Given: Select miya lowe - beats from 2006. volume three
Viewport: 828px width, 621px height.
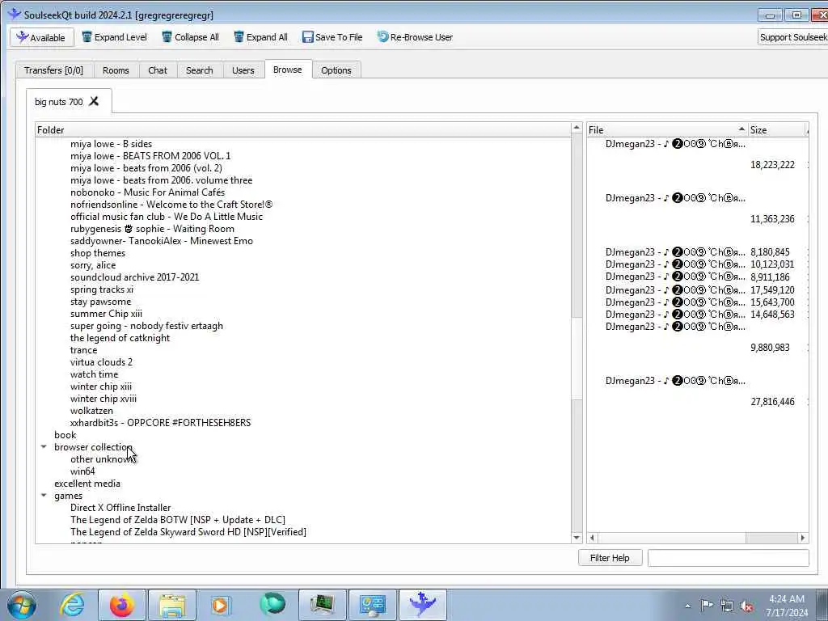Looking at the screenshot, I should coord(161,180).
